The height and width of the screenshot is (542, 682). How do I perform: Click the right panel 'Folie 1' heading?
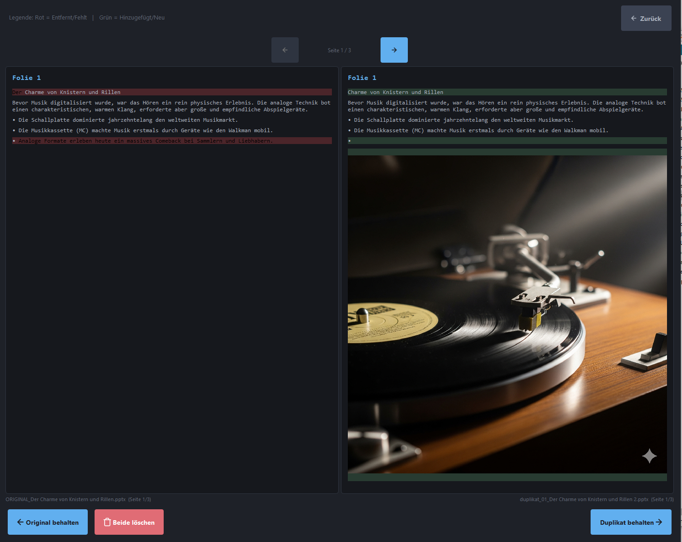click(x=362, y=78)
